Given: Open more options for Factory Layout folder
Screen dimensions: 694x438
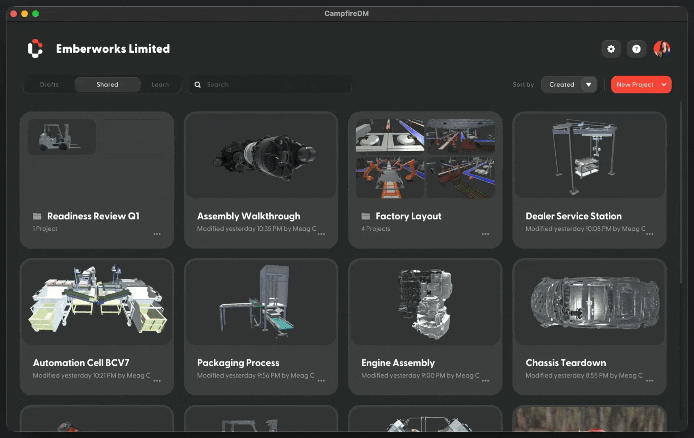Looking at the screenshot, I should [x=485, y=234].
